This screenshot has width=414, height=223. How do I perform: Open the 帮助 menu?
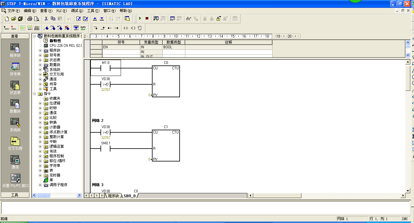point(126,11)
